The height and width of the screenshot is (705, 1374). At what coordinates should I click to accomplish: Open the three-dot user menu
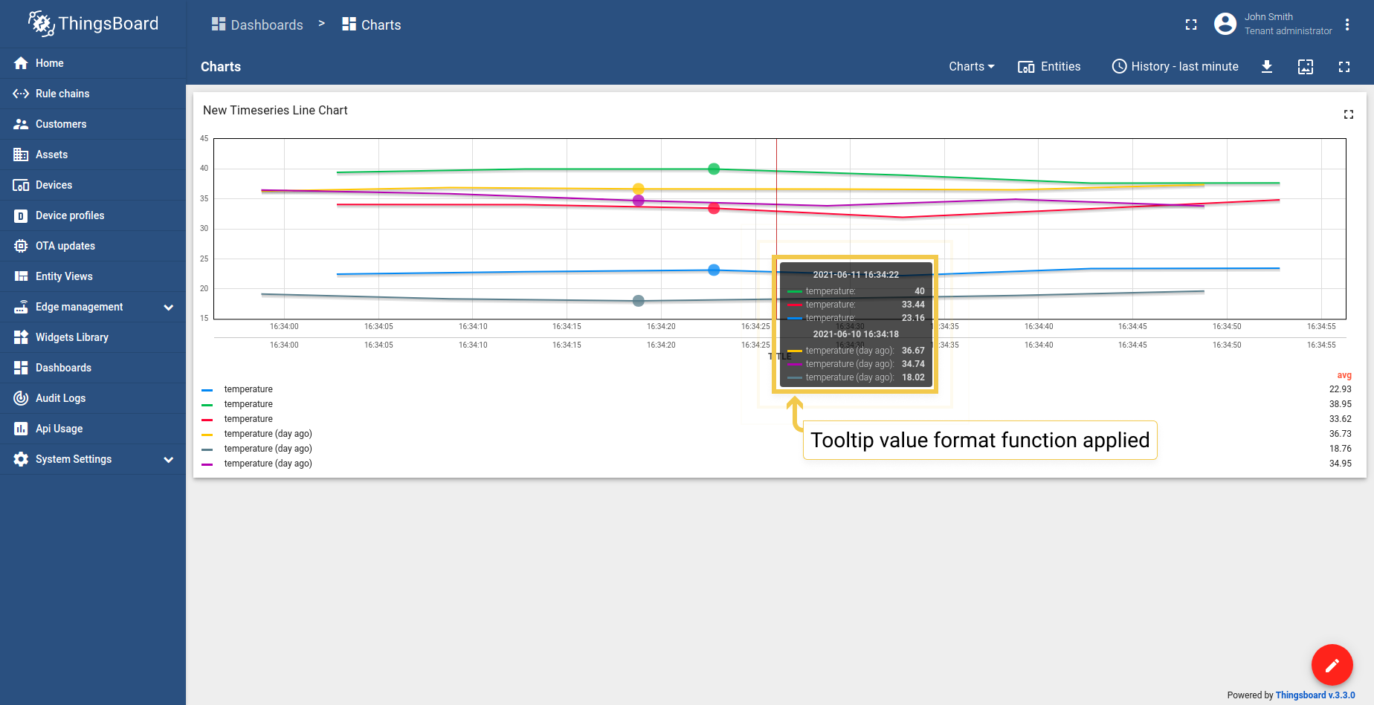[x=1347, y=25]
